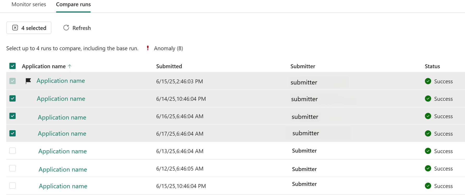Image resolution: width=465 pixels, height=195 pixels.
Task: Uncheck the 6/14/25 10:46:04 PM run
Action: 13,98
